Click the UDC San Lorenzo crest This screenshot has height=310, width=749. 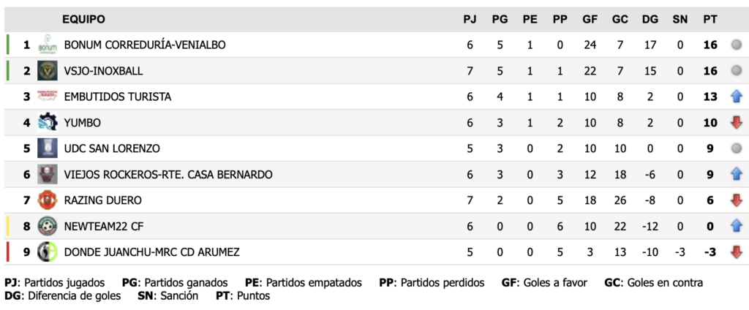coord(48,148)
